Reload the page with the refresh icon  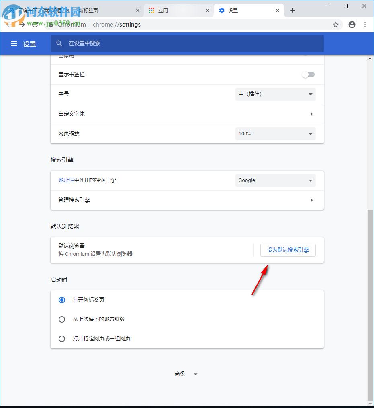(x=35, y=25)
